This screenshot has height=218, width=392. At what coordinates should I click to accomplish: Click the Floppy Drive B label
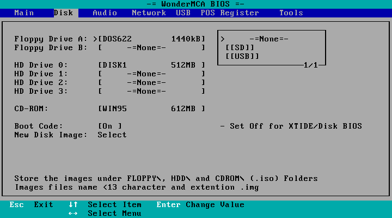(x=51, y=48)
